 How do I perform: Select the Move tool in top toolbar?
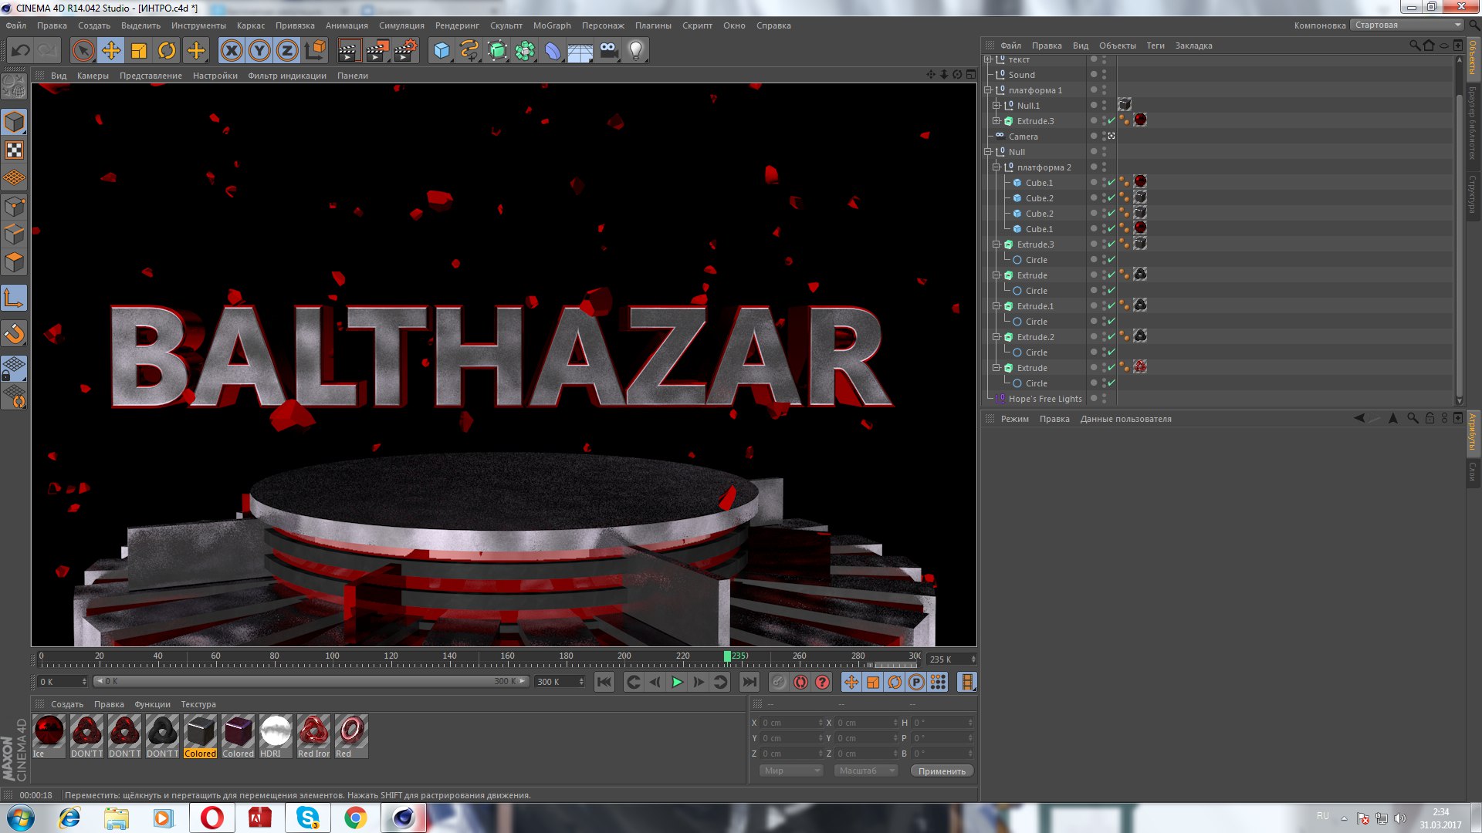pyautogui.click(x=111, y=51)
